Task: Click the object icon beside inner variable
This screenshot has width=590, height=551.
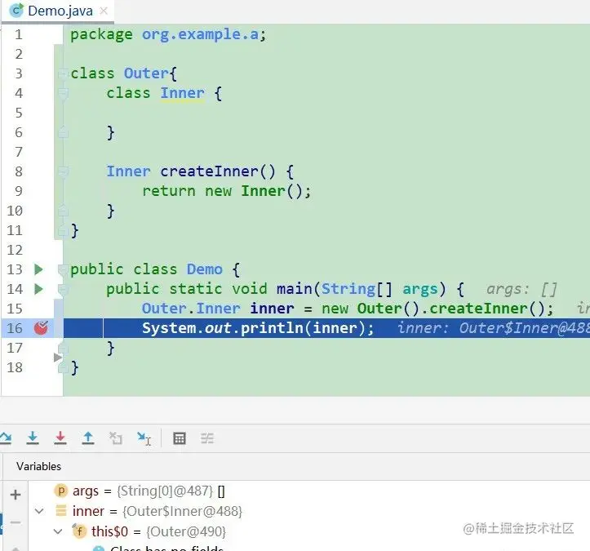Action: pyautogui.click(x=60, y=511)
